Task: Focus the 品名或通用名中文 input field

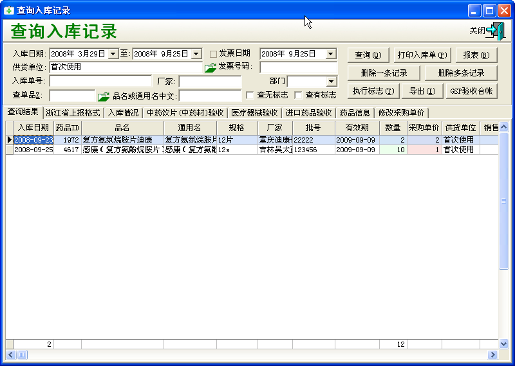Action: [x=211, y=96]
